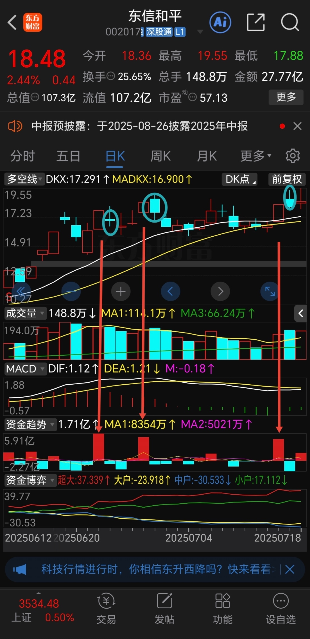Select the 日K tab
Viewport: 310px width, 639px height.
(115, 156)
